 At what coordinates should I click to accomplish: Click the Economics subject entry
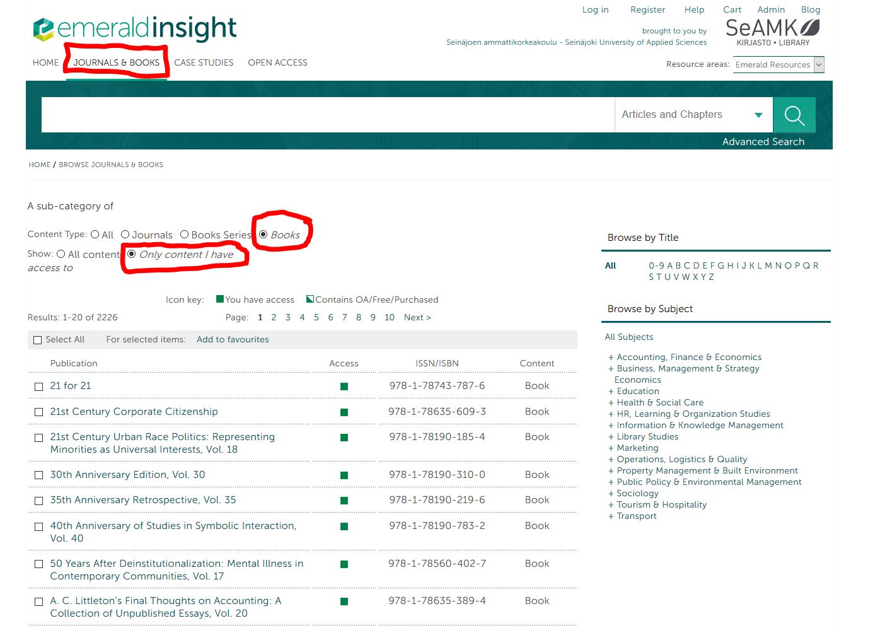[637, 380]
